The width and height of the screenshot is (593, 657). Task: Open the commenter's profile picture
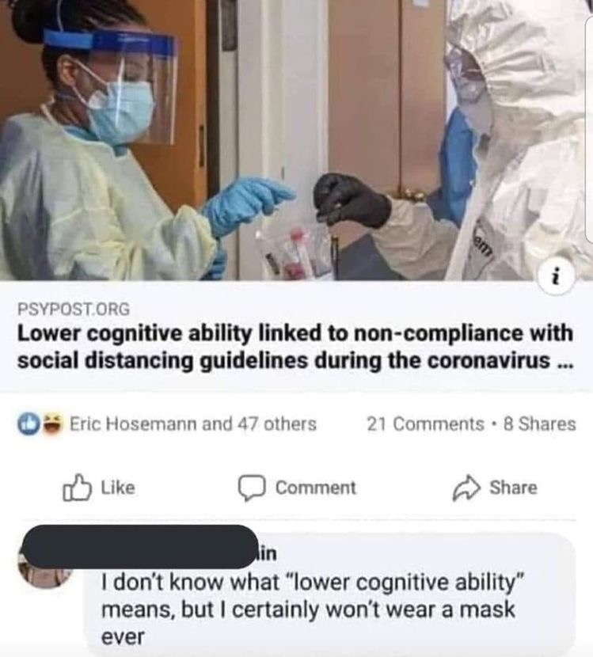[x=44, y=572]
